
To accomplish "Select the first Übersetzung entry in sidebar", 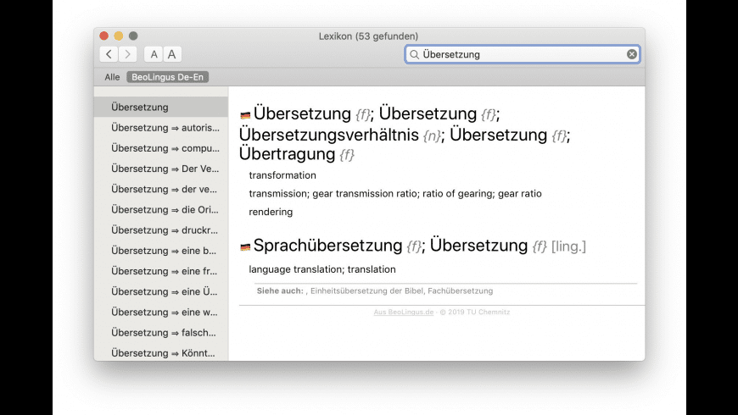I will pyautogui.click(x=140, y=108).
